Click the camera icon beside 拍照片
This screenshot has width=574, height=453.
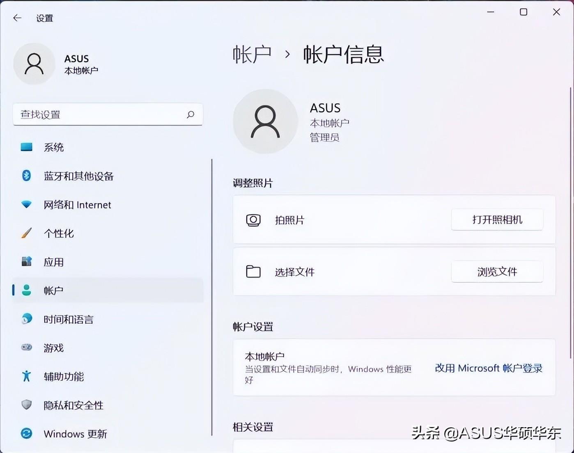point(253,220)
